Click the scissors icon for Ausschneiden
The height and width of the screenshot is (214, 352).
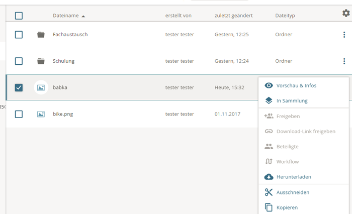pos(269,192)
